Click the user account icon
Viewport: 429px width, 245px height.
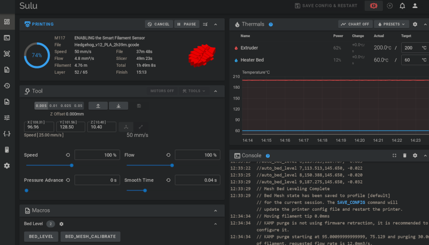click(x=415, y=6)
